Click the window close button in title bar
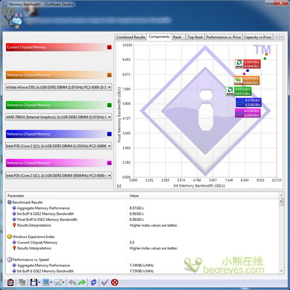The width and height of the screenshot is (290, 290). coord(281,2)
